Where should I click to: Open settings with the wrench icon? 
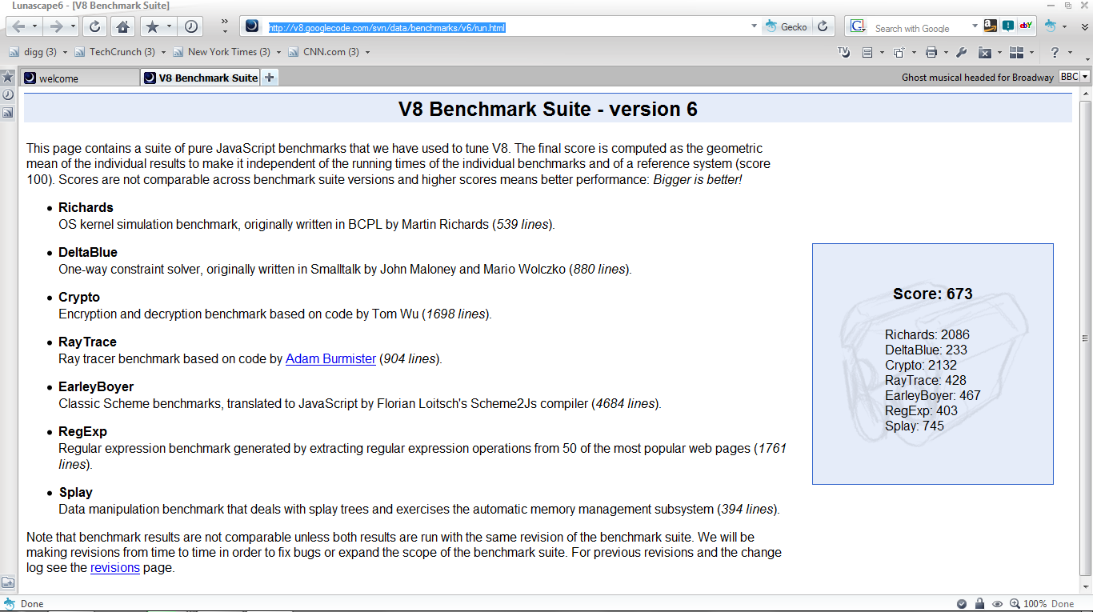tap(961, 52)
